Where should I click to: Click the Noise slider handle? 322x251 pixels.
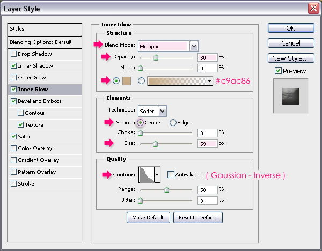tap(140, 68)
